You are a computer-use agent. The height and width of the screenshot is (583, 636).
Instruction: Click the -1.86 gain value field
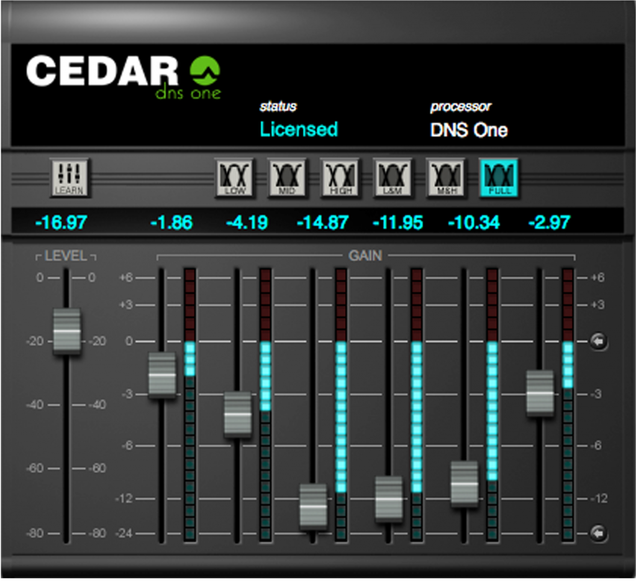click(x=171, y=223)
